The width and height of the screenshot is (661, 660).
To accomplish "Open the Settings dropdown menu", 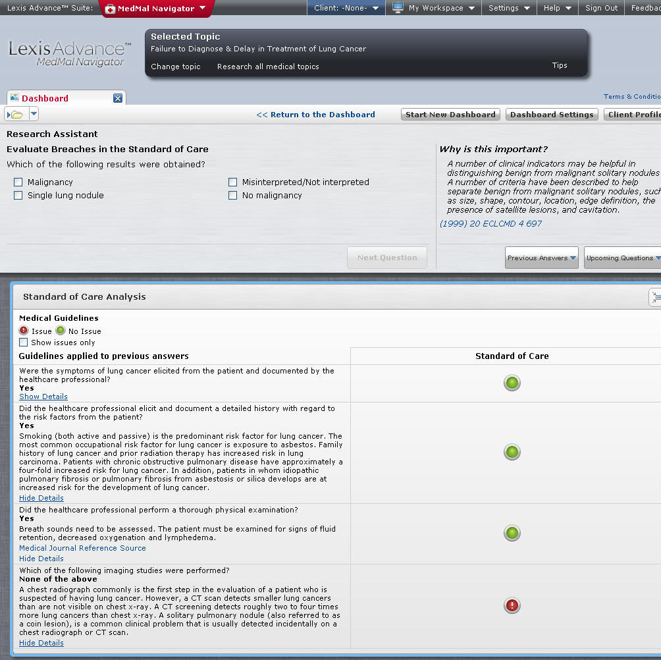I will 509,8.
